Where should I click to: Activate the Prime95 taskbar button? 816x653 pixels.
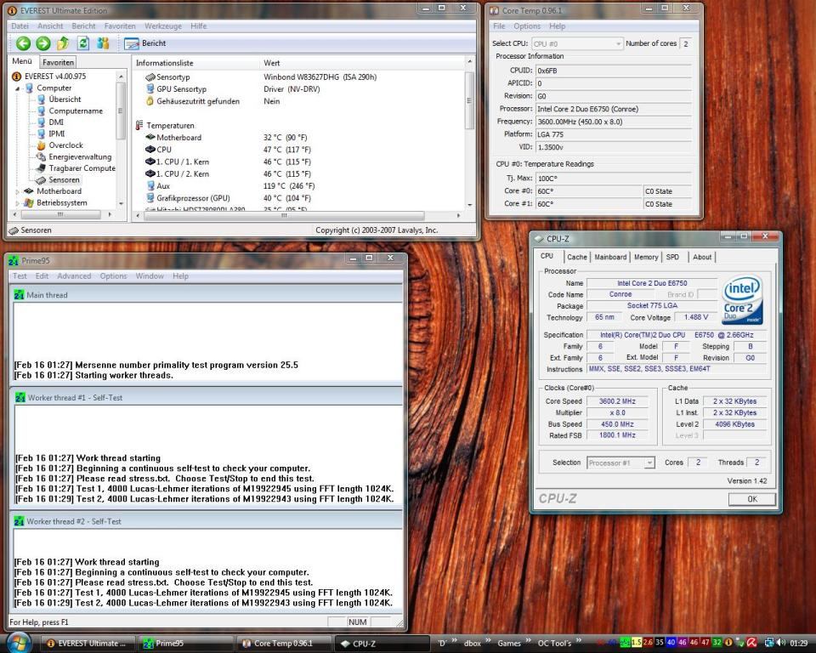[x=186, y=644]
